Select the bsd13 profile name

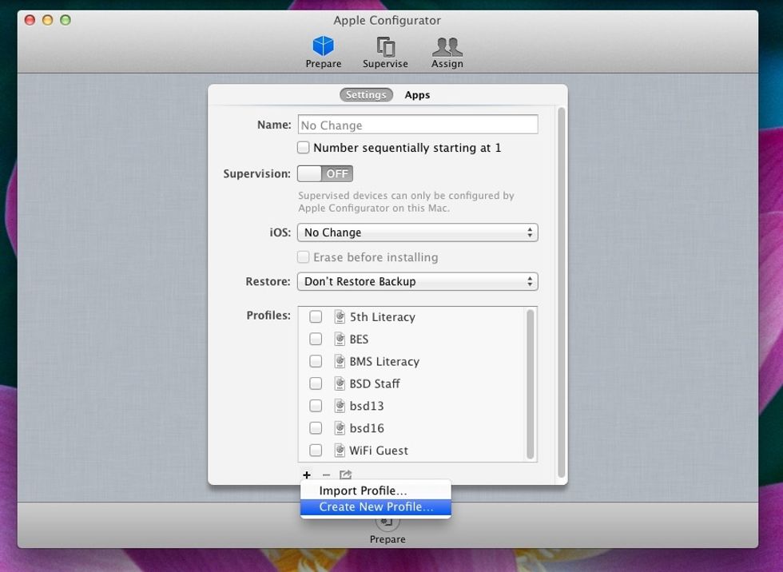[367, 406]
